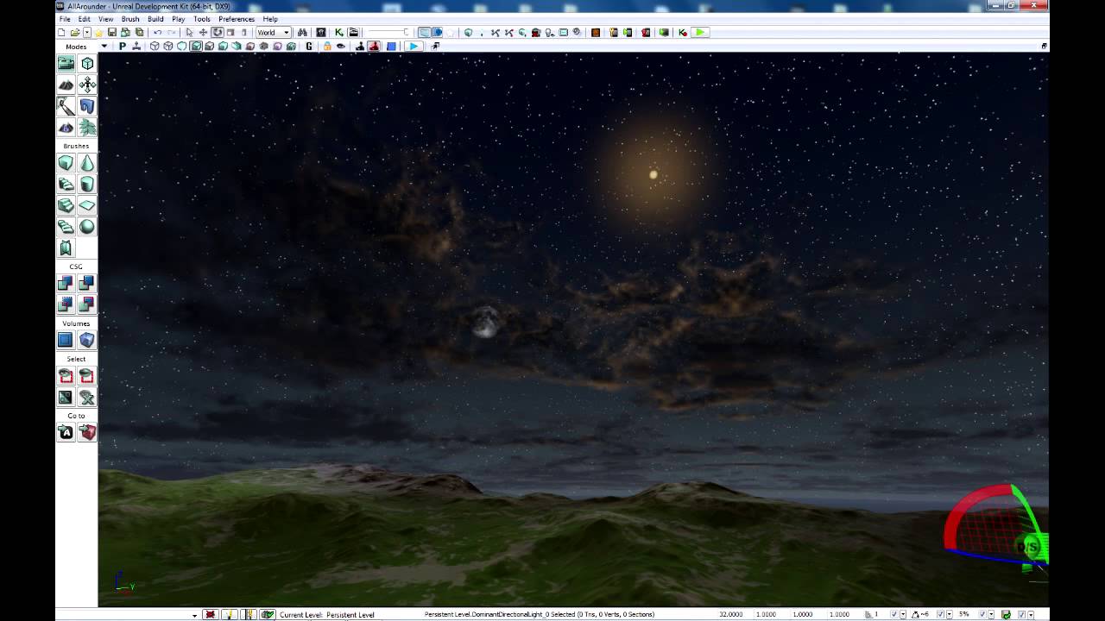Select Camera mode in the Modes panel
Image resolution: width=1105 pixels, height=621 pixels.
pyautogui.click(x=66, y=63)
